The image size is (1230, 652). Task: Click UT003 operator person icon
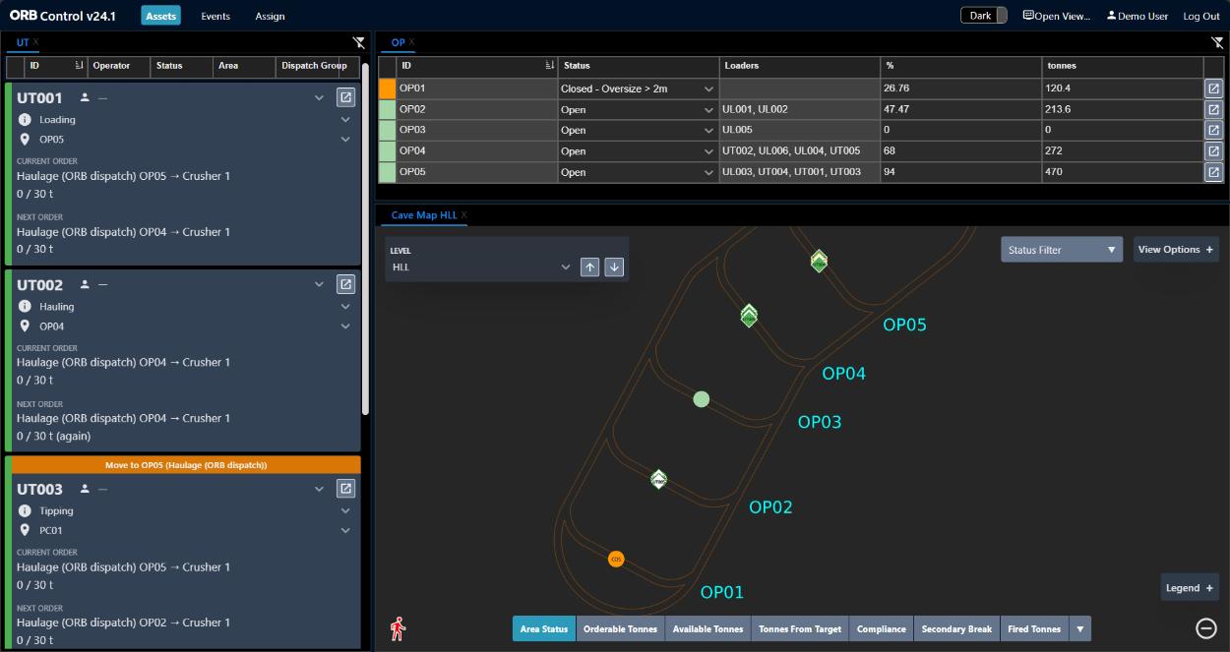click(x=85, y=489)
